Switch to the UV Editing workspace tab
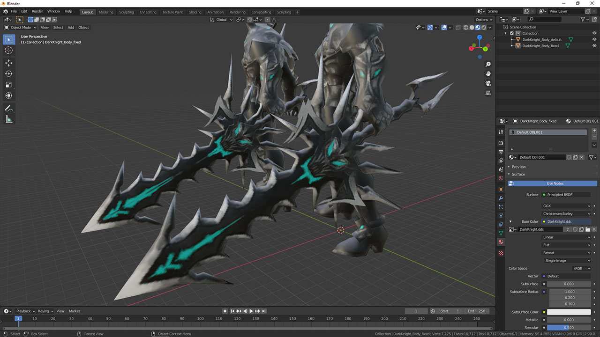Image resolution: width=600 pixels, height=337 pixels. click(148, 12)
